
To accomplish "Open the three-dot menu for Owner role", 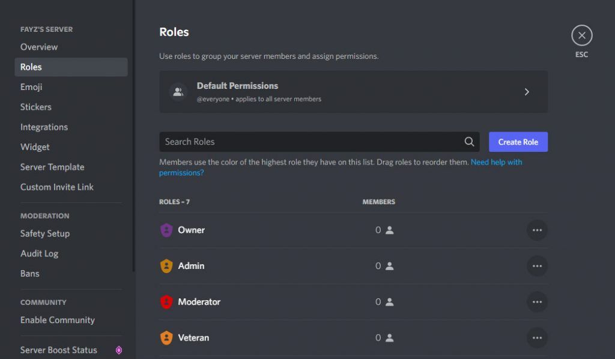I will pos(537,230).
